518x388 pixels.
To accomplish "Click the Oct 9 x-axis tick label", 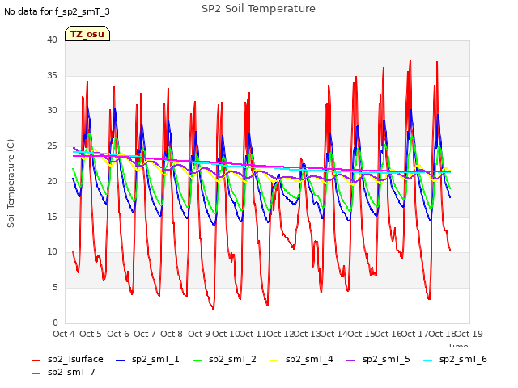I will pyautogui.click(x=199, y=334).
